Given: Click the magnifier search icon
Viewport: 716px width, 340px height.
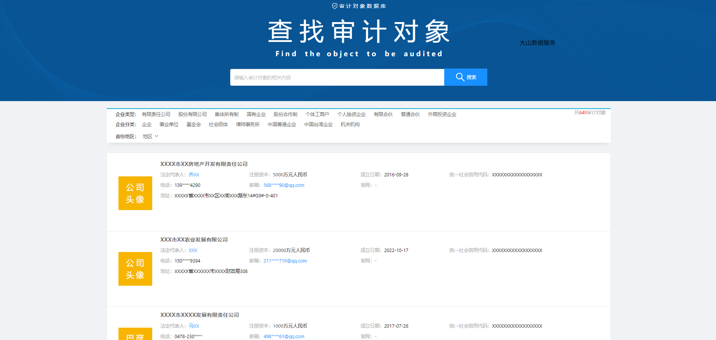Looking at the screenshot, I should [460, 77].
